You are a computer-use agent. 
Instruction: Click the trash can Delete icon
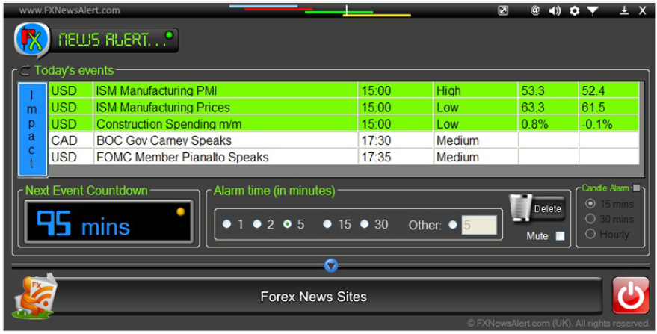pyautogui.click(x=521, y=208)
